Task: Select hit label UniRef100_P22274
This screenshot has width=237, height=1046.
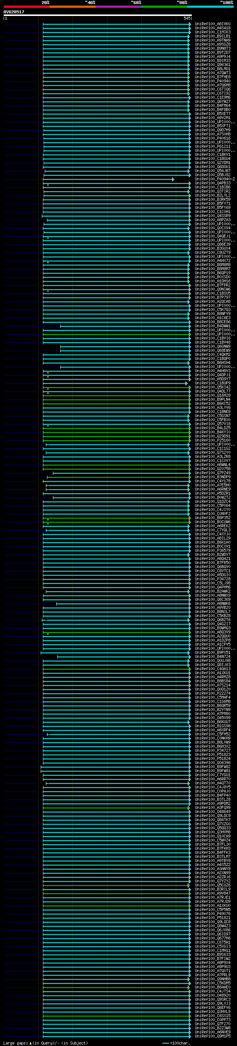Action: click(213, 693)
